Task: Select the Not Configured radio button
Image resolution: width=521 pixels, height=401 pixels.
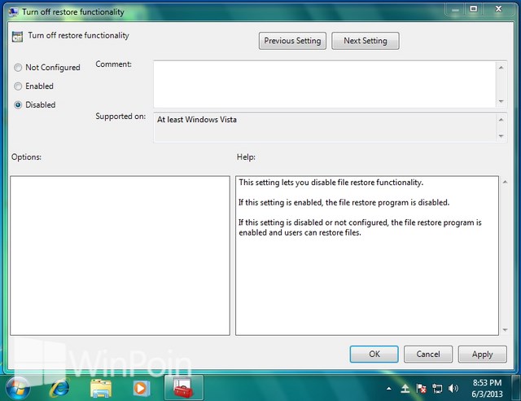Action: click(18, 68)
